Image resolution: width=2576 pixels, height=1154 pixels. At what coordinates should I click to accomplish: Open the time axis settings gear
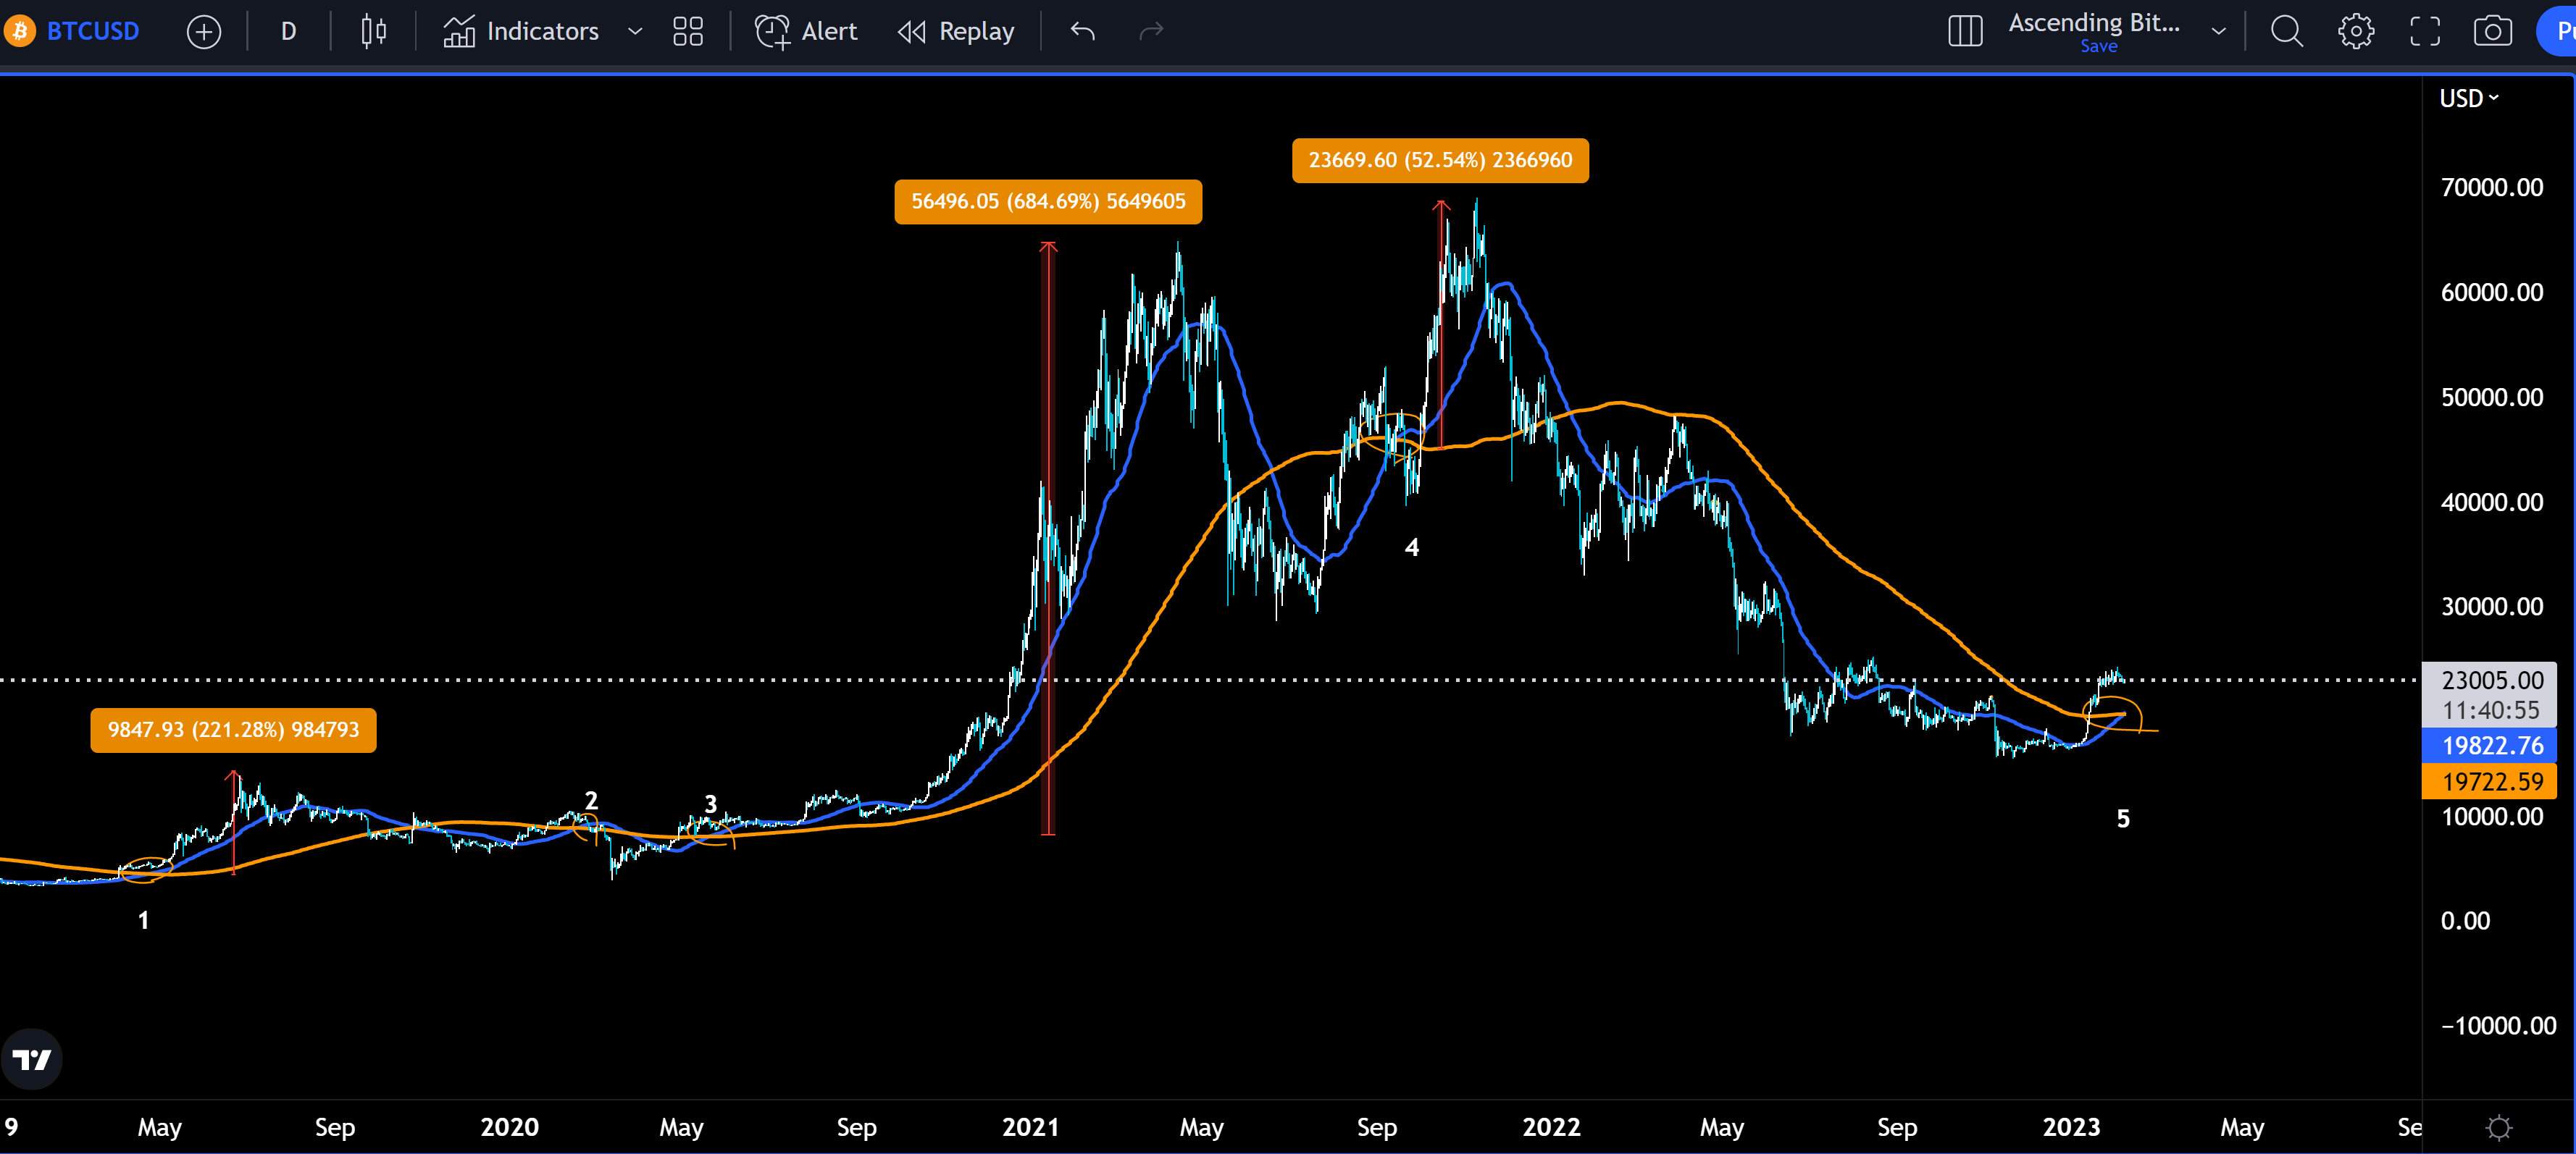[x=2498, y=1128]
